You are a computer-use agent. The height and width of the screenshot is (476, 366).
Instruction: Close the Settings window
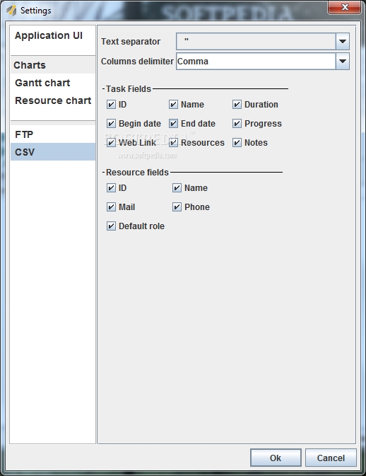[x=345, y=7]
